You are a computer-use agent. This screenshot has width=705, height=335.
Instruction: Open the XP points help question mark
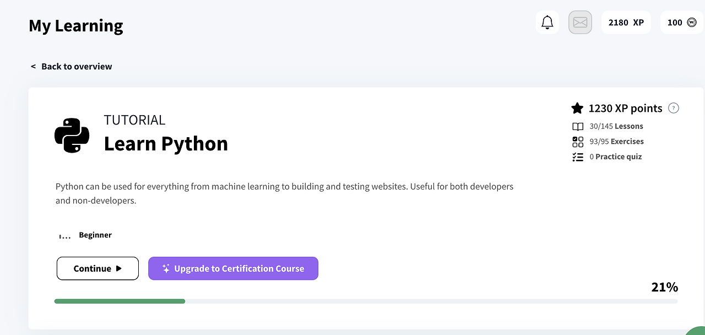tap(673, 108)
